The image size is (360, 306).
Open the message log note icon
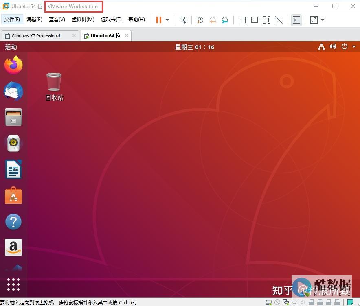coord(350,302)
